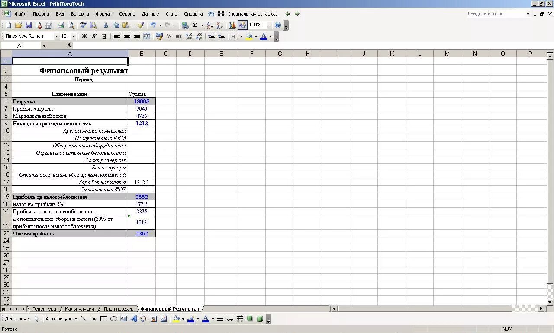Align text right
This screenshot has width=554, height=333.
tap(137, 36)
